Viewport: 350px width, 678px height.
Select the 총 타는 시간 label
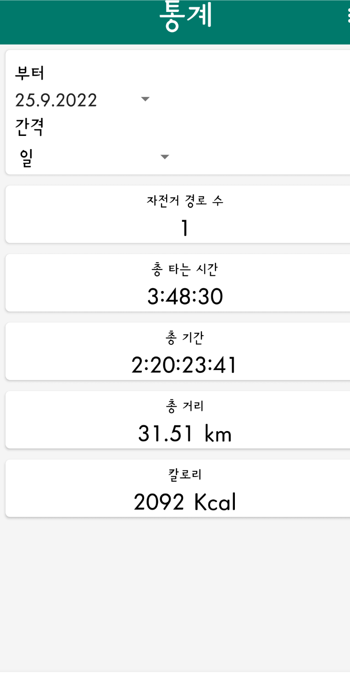(184, 269)
